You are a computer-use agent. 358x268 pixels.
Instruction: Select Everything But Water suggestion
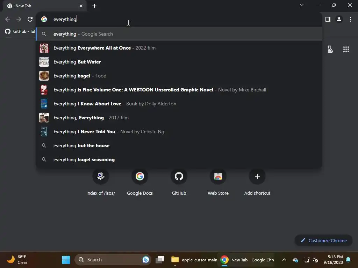click(179, 62)
